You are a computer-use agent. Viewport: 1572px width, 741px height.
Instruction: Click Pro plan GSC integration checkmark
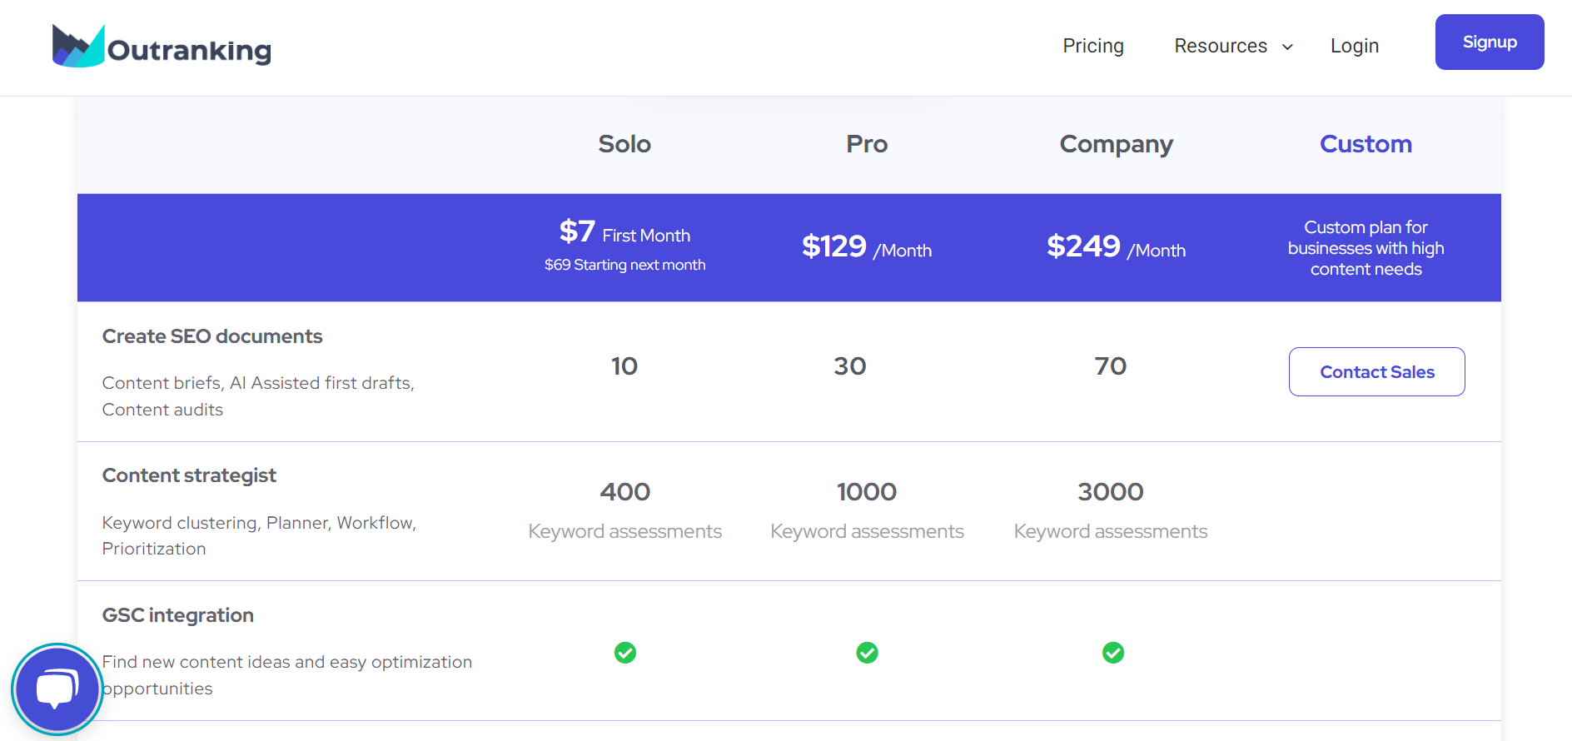click(x=867, y=653)
